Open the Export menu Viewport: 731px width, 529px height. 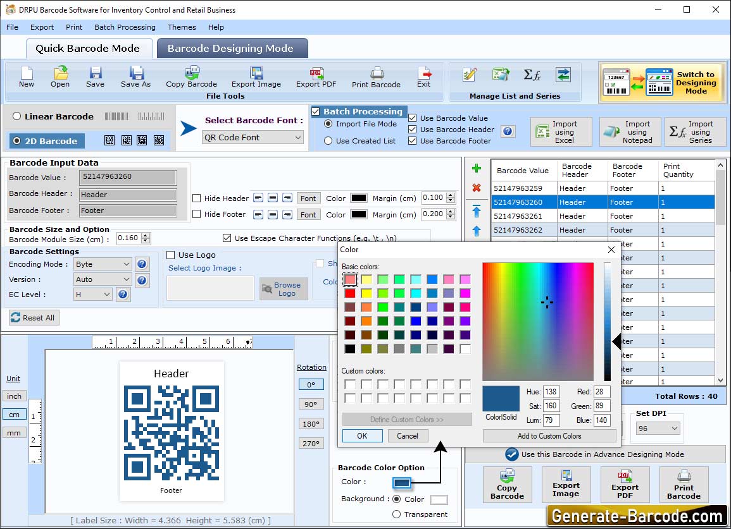(42, 27)
